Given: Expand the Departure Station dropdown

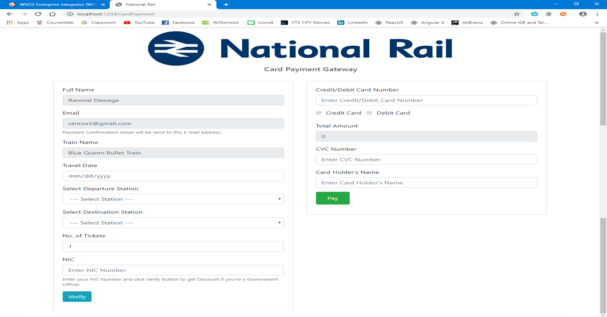Looking at the screenshot, I should click(173, 199).
